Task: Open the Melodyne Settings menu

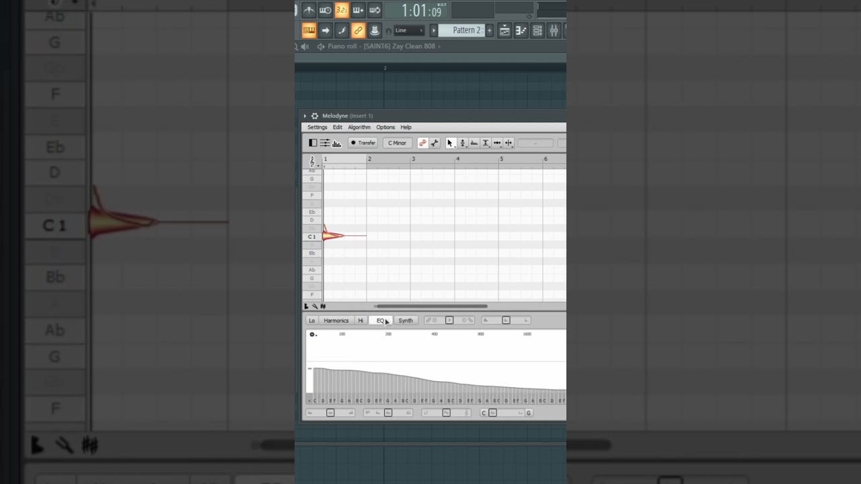Action: [317, 127]
